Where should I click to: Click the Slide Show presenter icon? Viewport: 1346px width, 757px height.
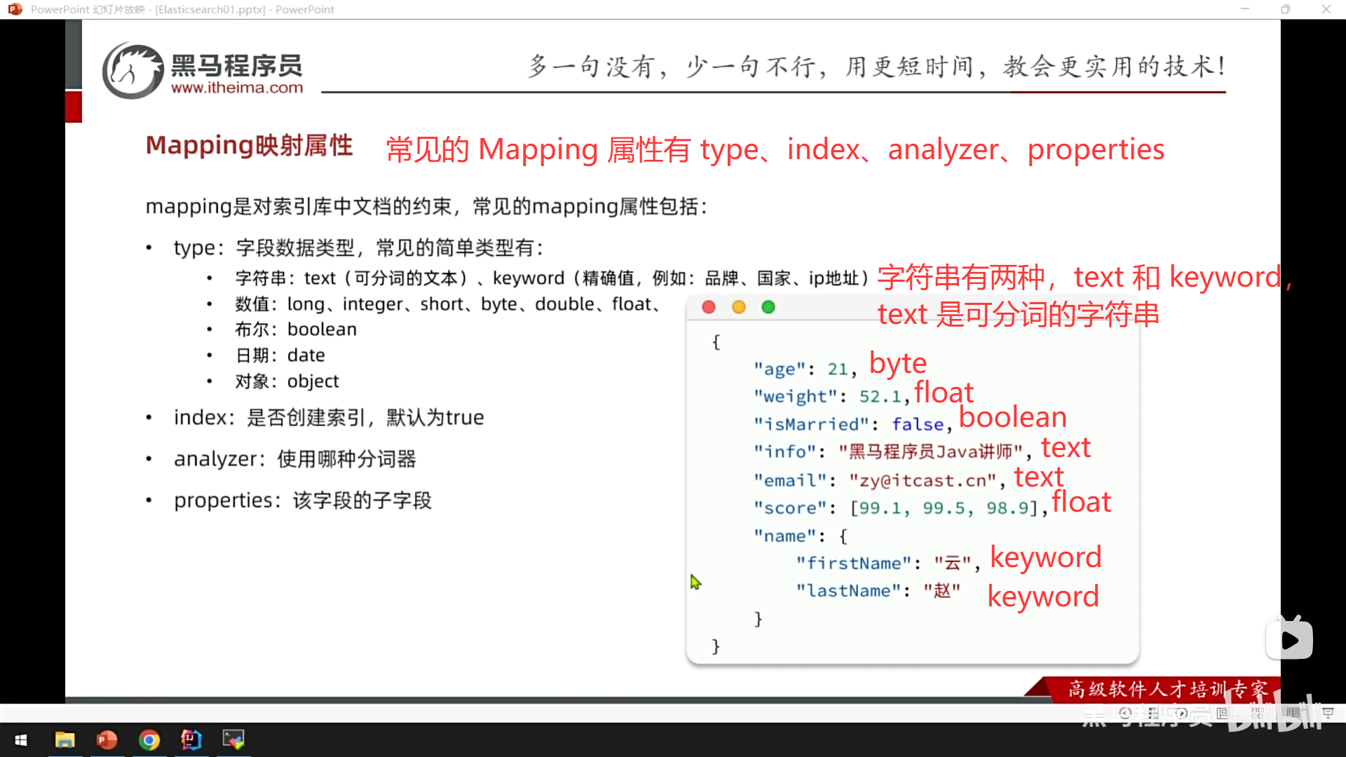point(1328,713)
